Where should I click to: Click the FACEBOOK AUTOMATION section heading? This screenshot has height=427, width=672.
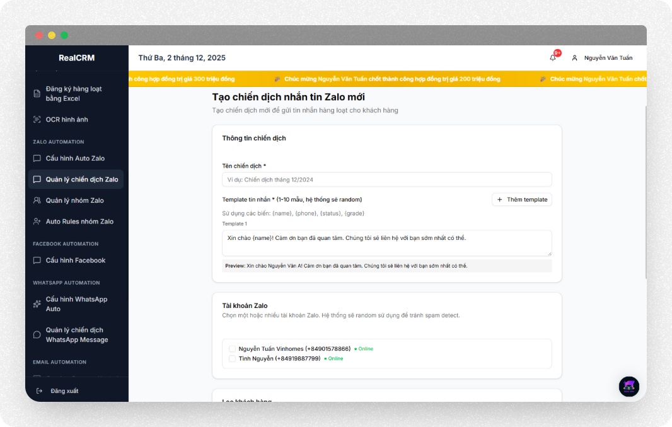pos(66,244)
